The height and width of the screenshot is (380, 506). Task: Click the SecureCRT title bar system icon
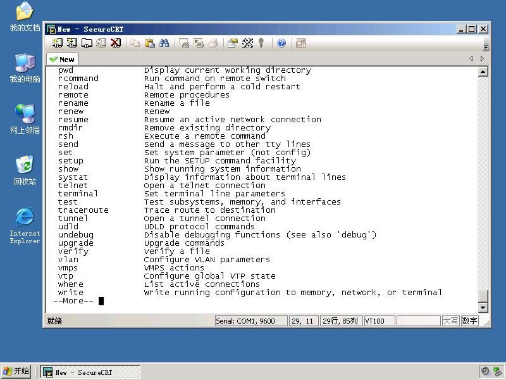click(x=51, y=29)
